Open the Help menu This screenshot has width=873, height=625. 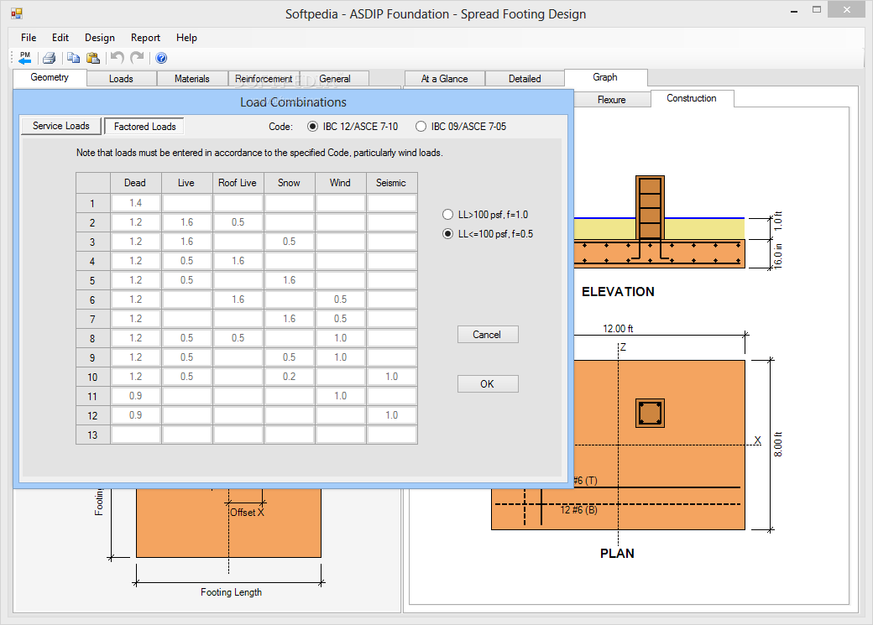pyautogui.click(x=186, y=37)
